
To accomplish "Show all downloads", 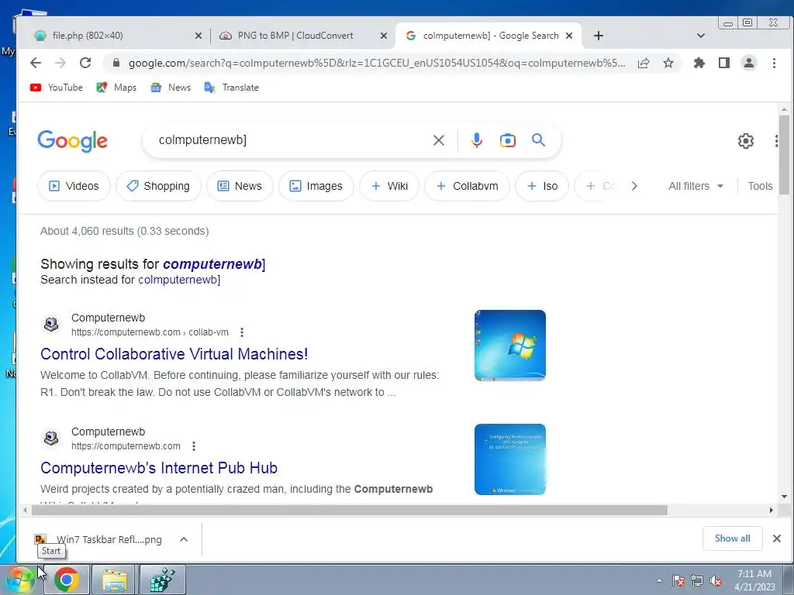I will 732,538.
